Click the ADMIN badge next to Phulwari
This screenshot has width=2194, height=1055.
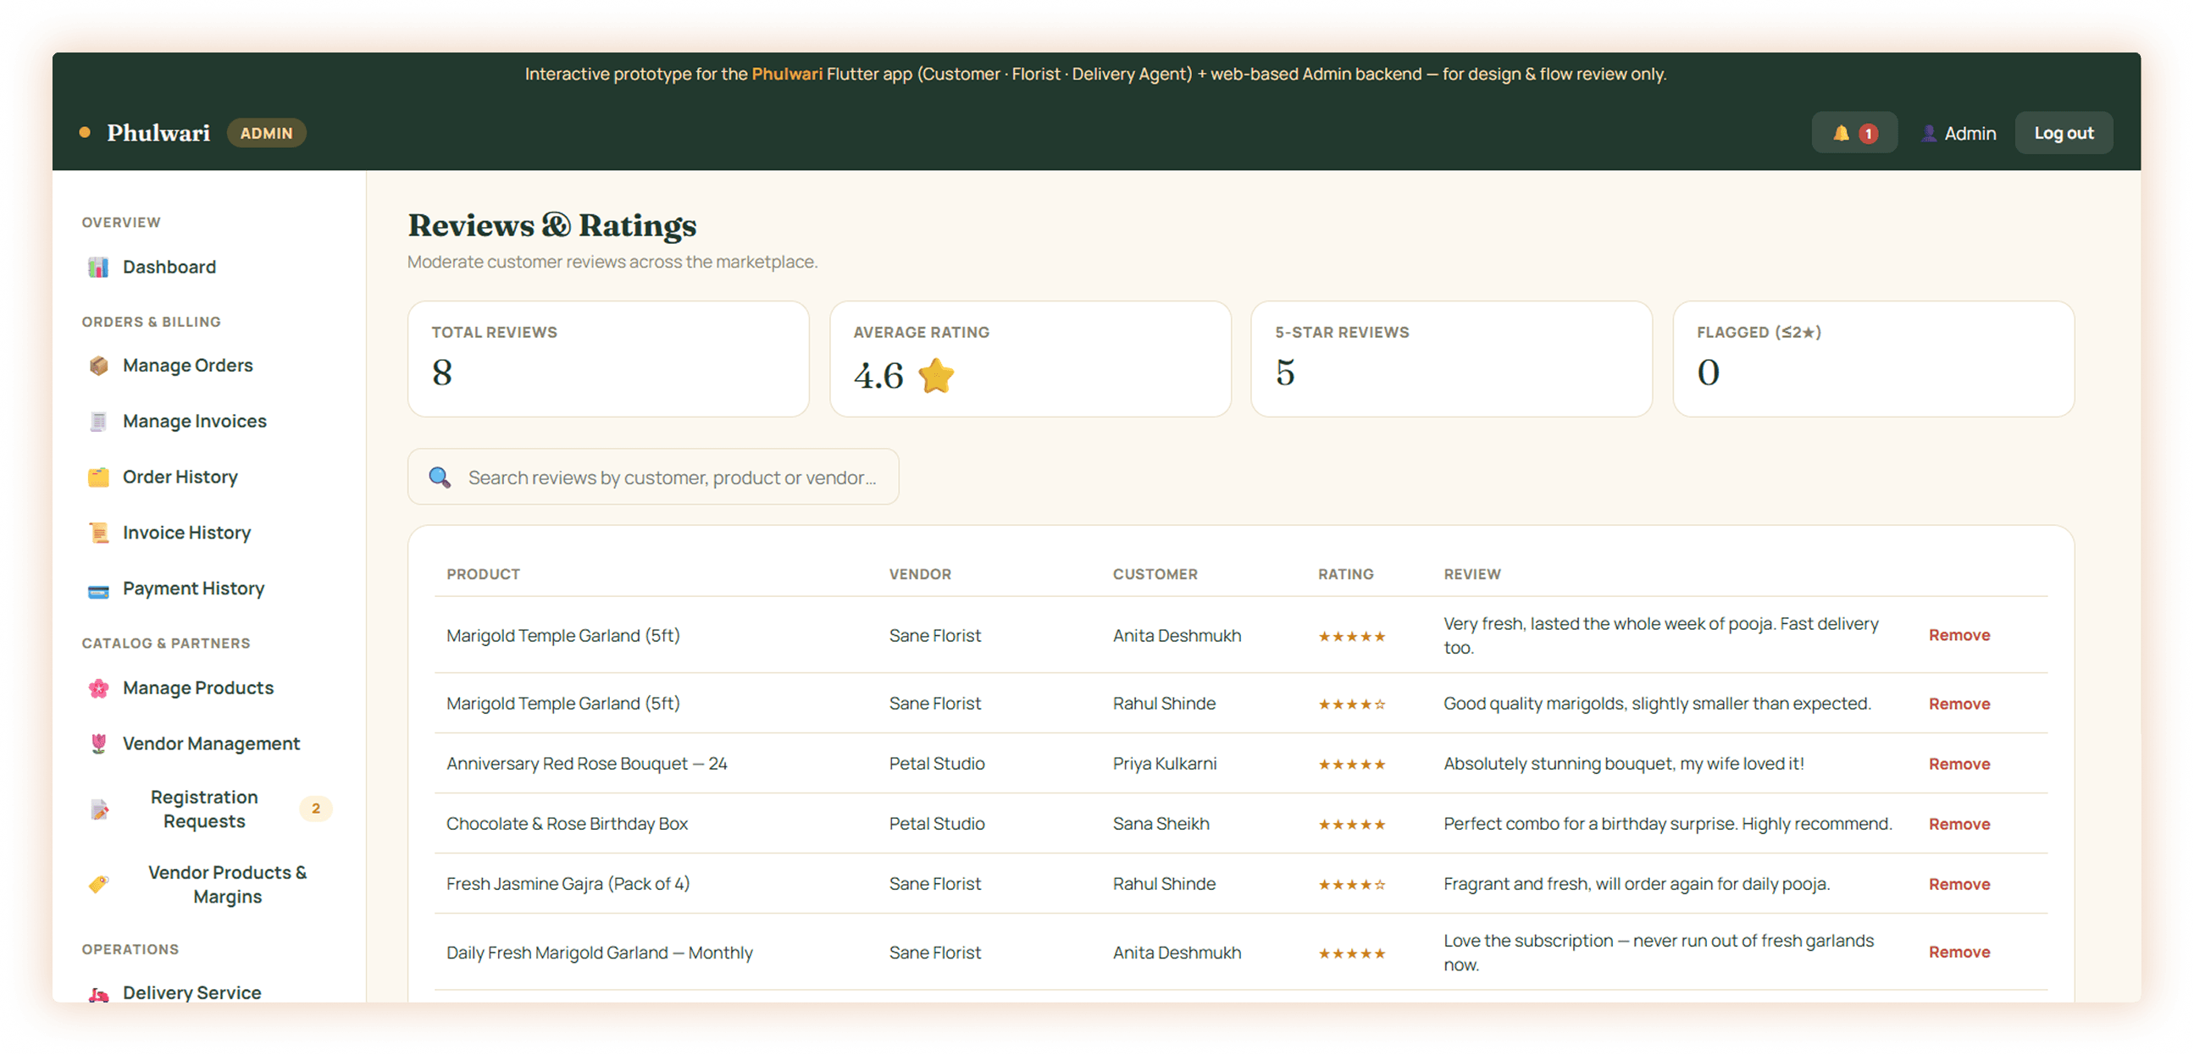pos(267,134)
